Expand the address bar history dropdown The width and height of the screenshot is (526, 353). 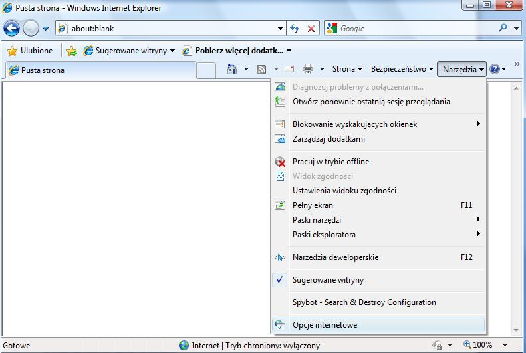pos(280,29)
